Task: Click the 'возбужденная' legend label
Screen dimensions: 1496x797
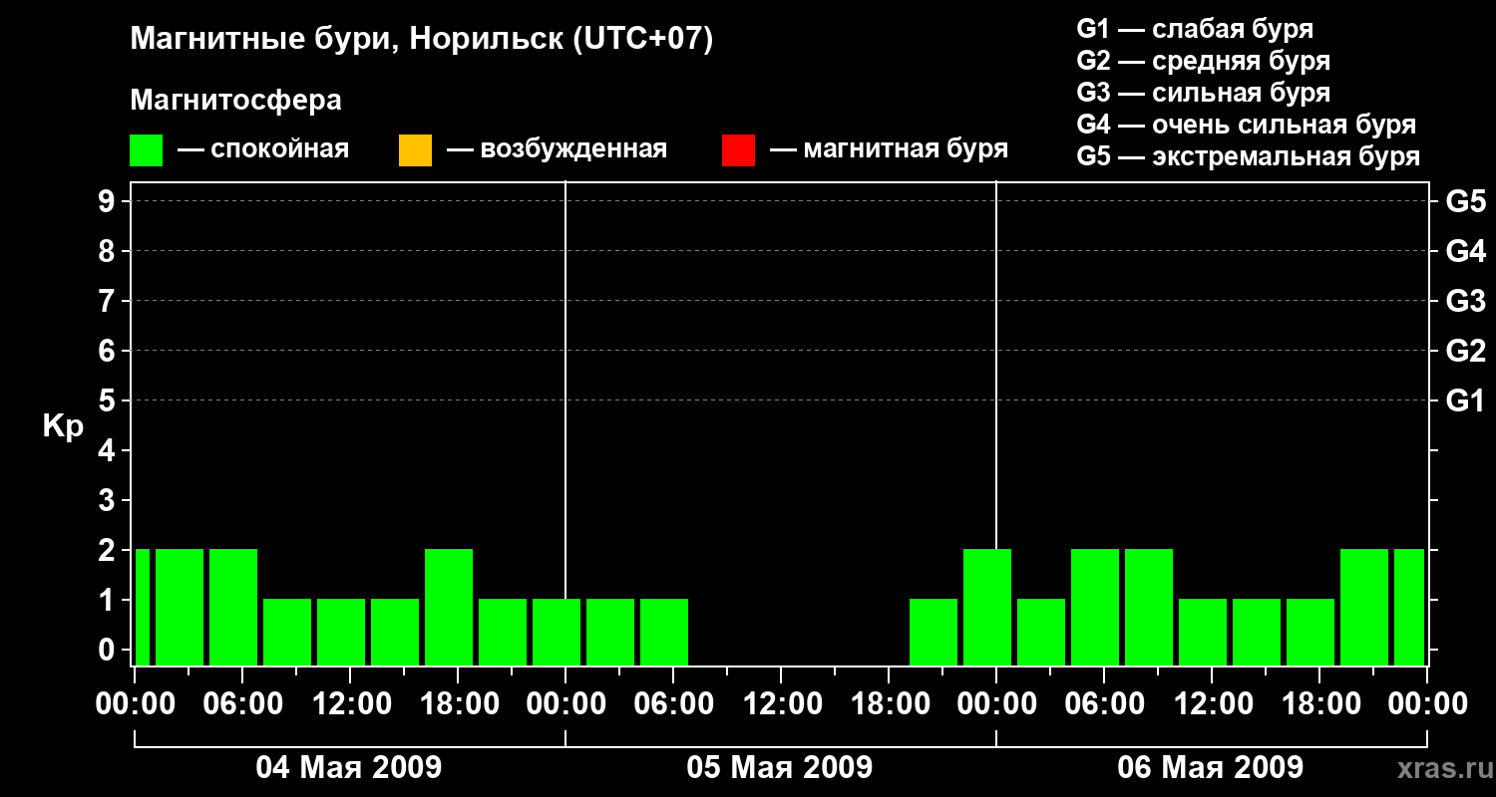Action: pos(573,149)
